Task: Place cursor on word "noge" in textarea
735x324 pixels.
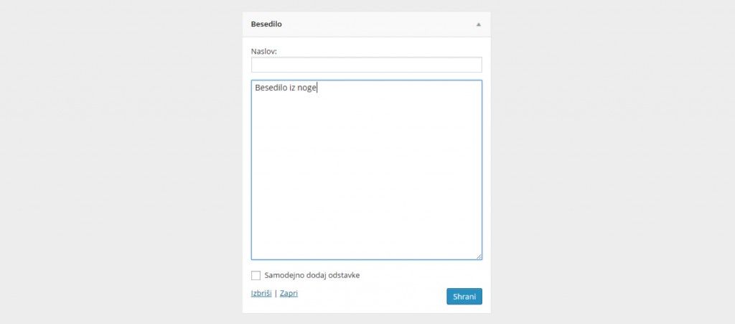Action: (306, 88)
